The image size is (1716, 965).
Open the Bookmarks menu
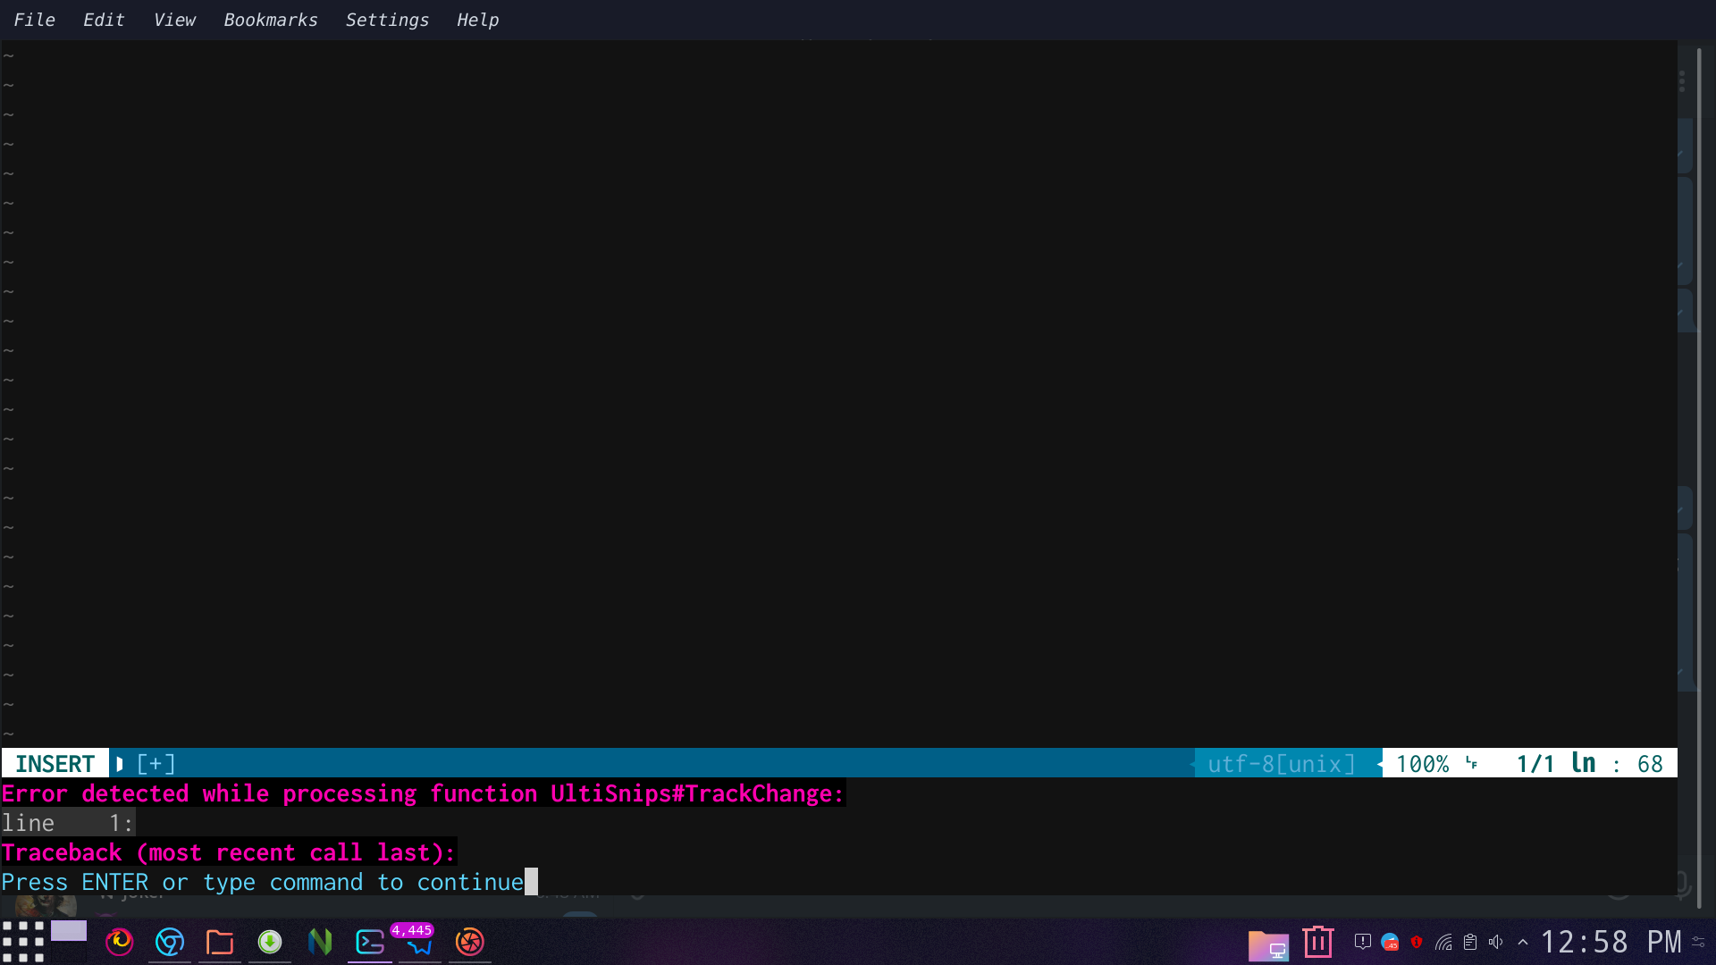click(270, 20)
